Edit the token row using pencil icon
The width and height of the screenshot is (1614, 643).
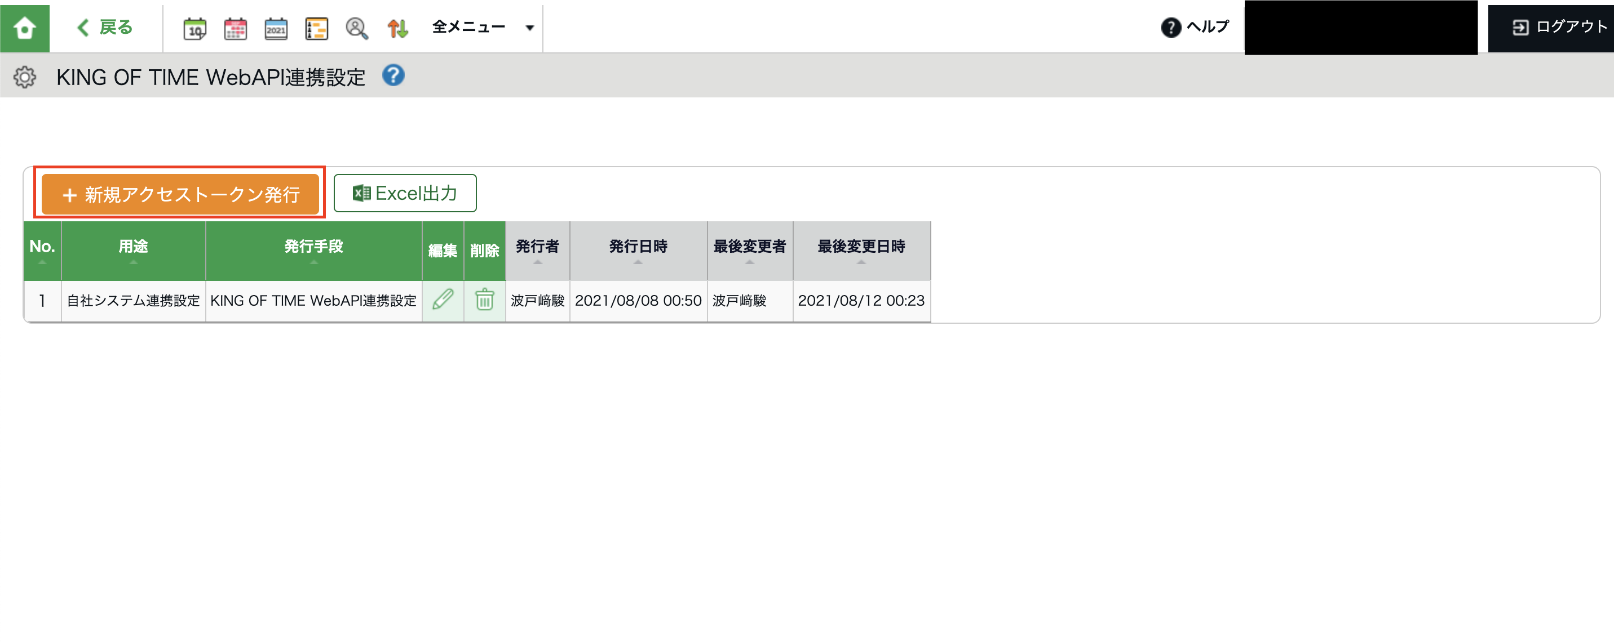coord(443,300)
